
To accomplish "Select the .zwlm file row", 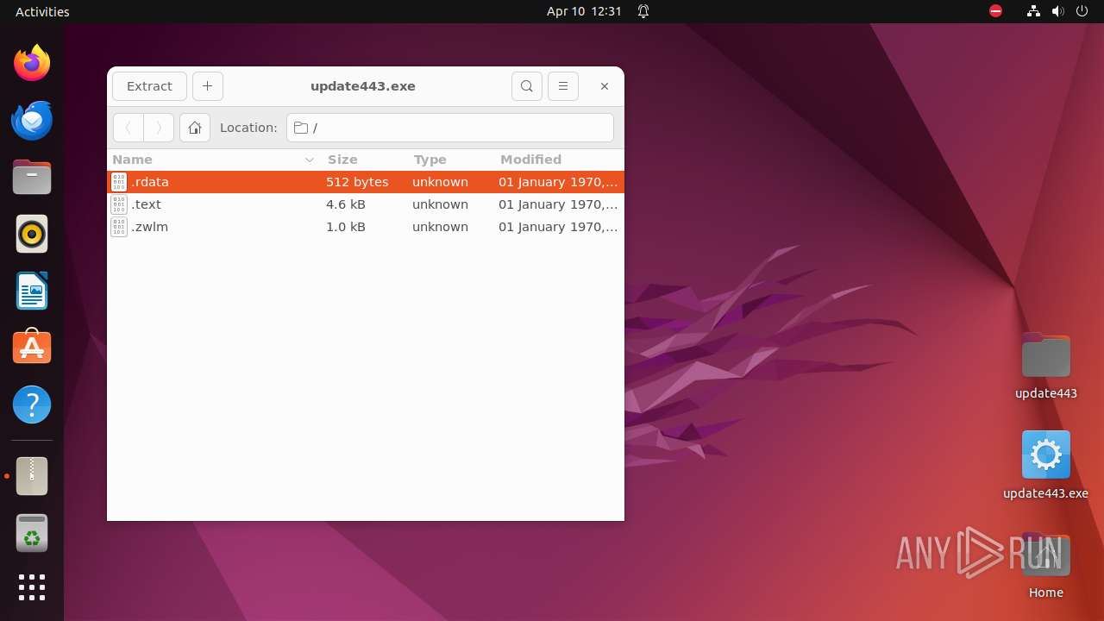I will point(366,227).
